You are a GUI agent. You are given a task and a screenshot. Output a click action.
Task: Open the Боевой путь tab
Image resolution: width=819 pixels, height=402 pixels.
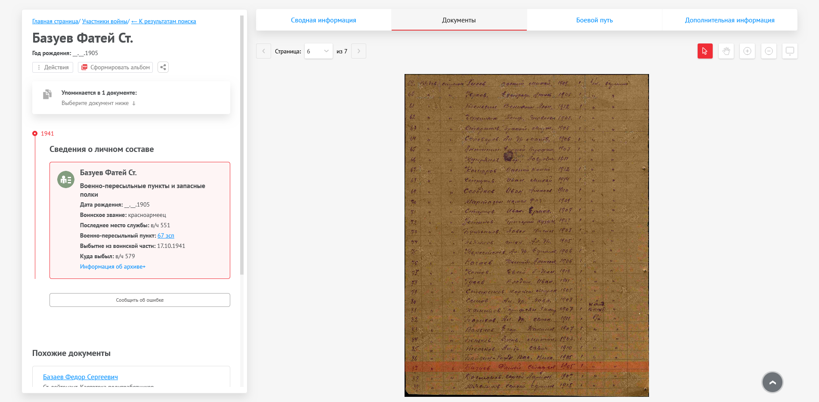(x=594, y=20)
